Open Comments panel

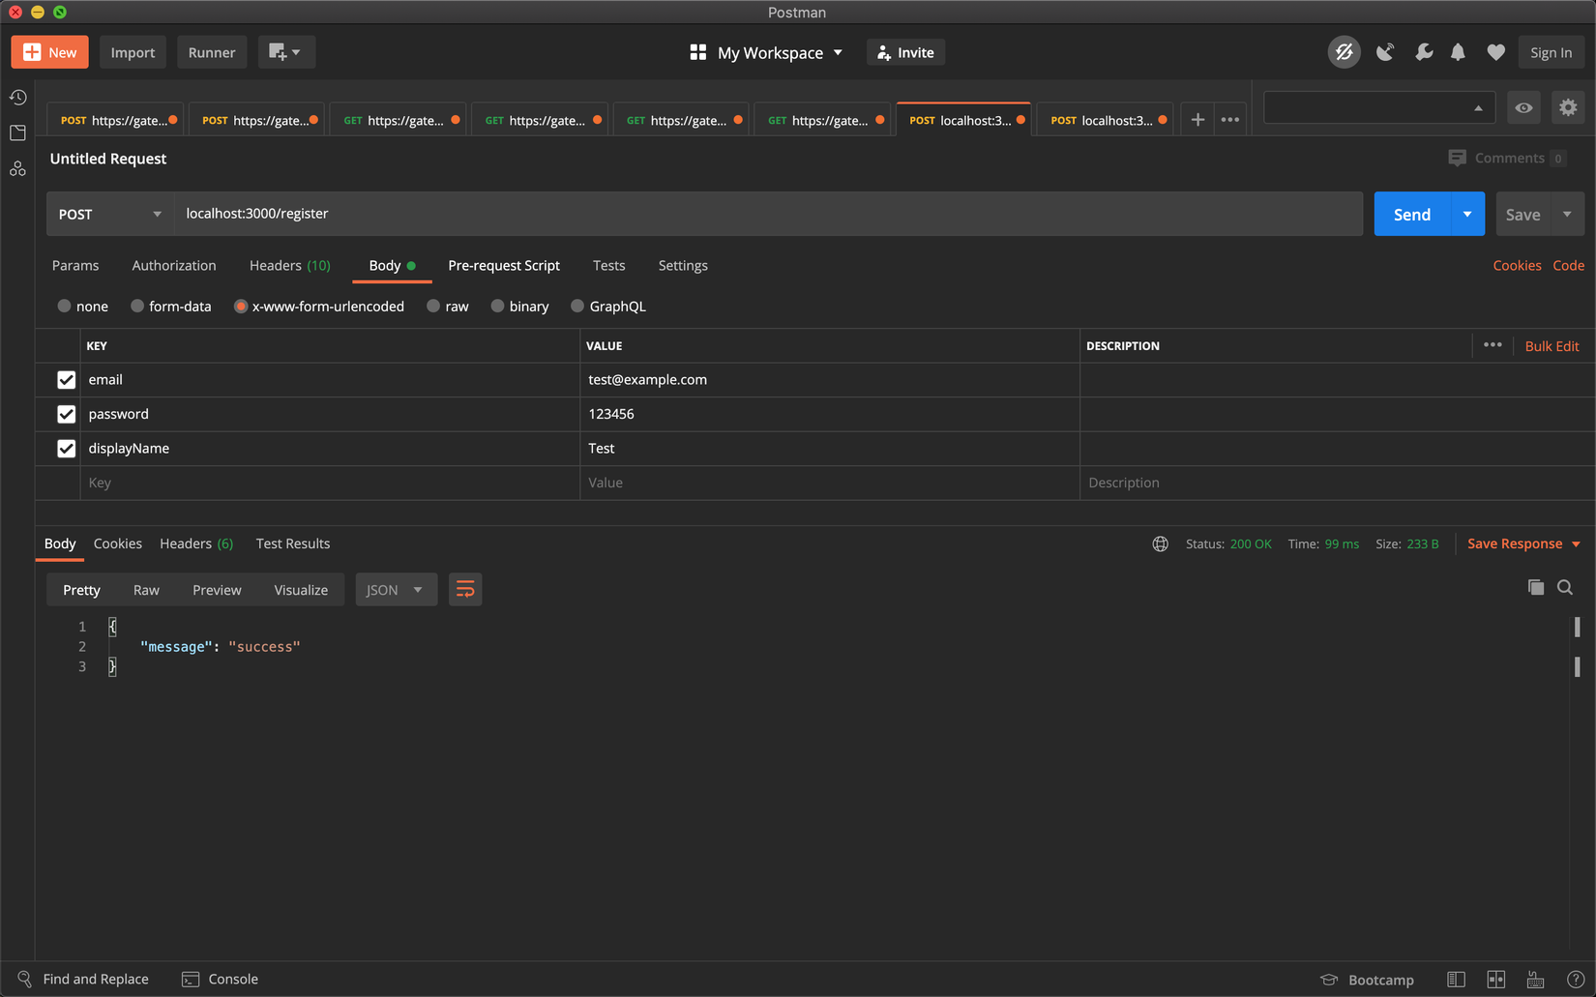point(1507,158)
